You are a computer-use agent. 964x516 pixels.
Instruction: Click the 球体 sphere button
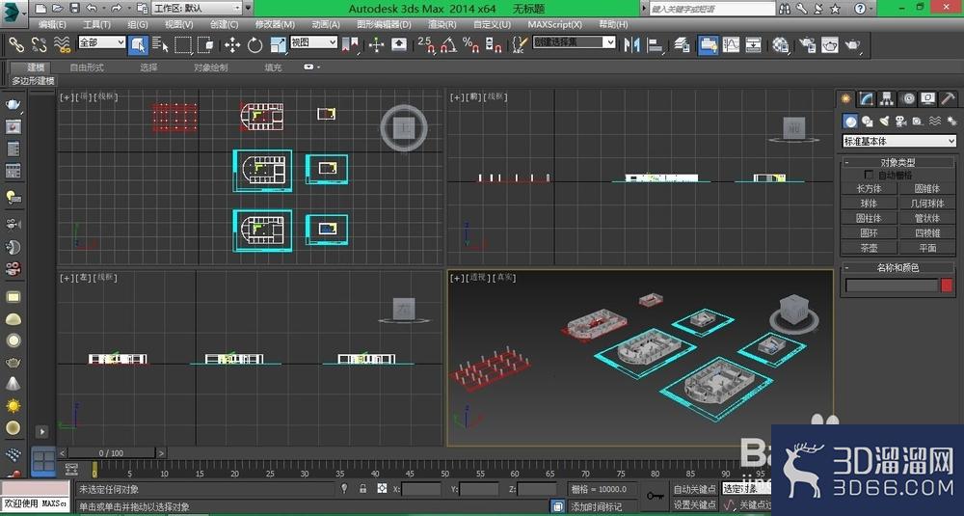pos(869,204)
